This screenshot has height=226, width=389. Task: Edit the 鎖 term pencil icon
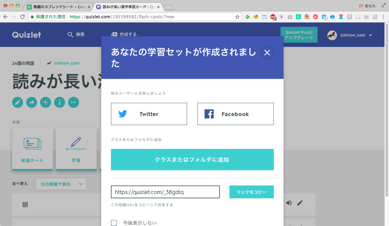[x=300, y=203]
